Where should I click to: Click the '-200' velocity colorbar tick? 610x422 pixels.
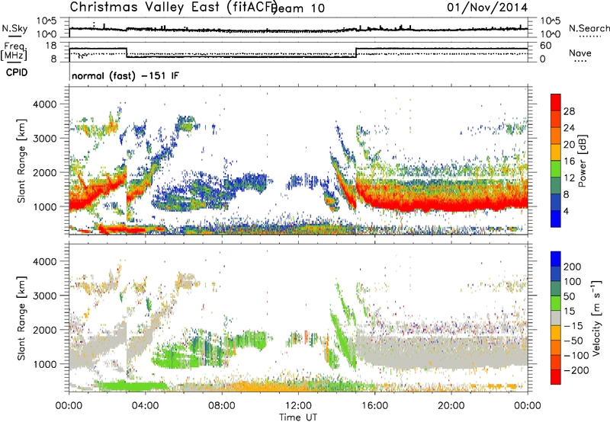(576, 370)
